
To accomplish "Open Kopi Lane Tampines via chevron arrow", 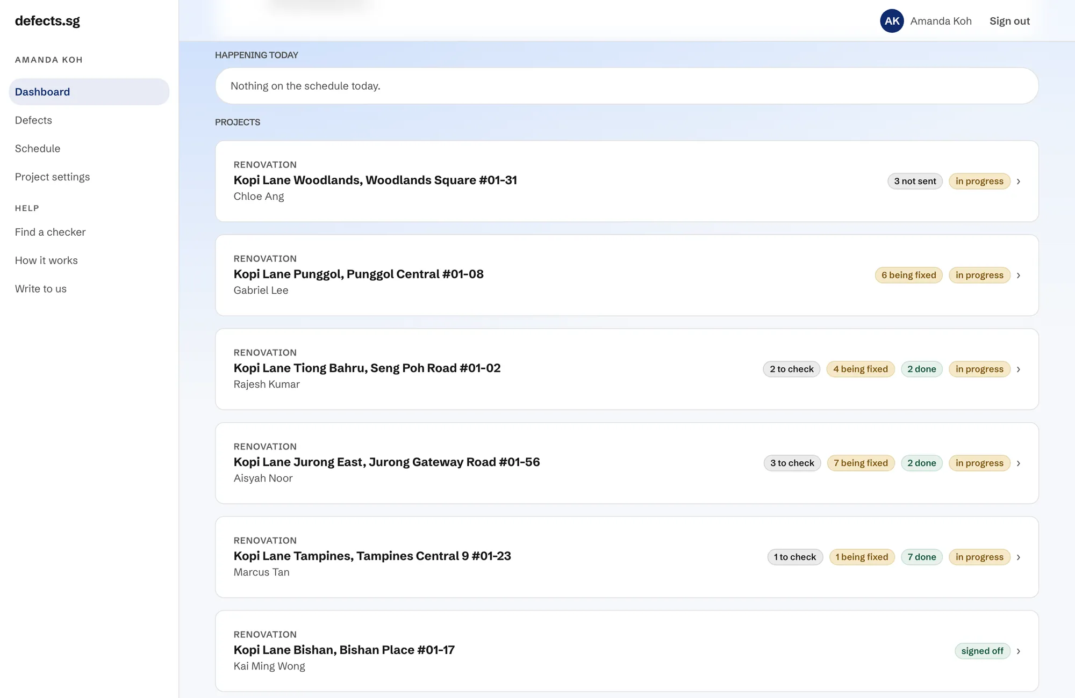I will coord(1018,557).
